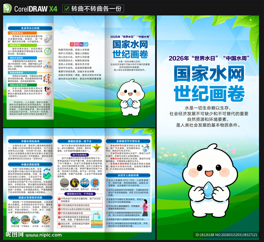Click the dish-washing illustration by 洗涤水再利用
Image resolution: width=264 pixels, height=242 pixels.
(x=48, y=79)
